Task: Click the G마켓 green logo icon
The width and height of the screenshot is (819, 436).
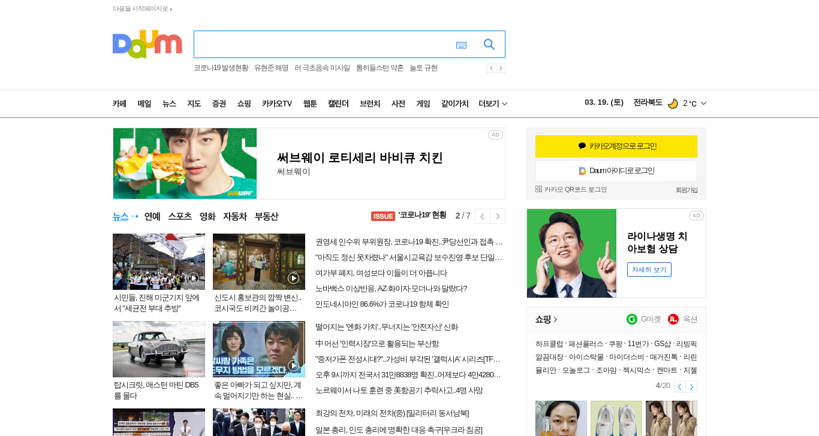Action: point(632,319)
